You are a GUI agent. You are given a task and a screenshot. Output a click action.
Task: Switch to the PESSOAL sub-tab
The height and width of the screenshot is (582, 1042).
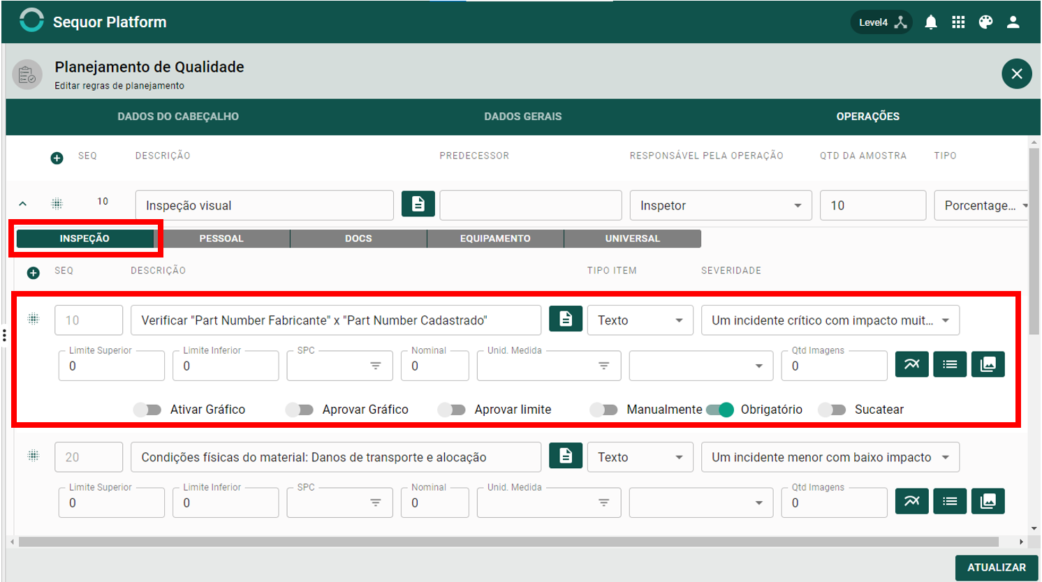[221, 239]
